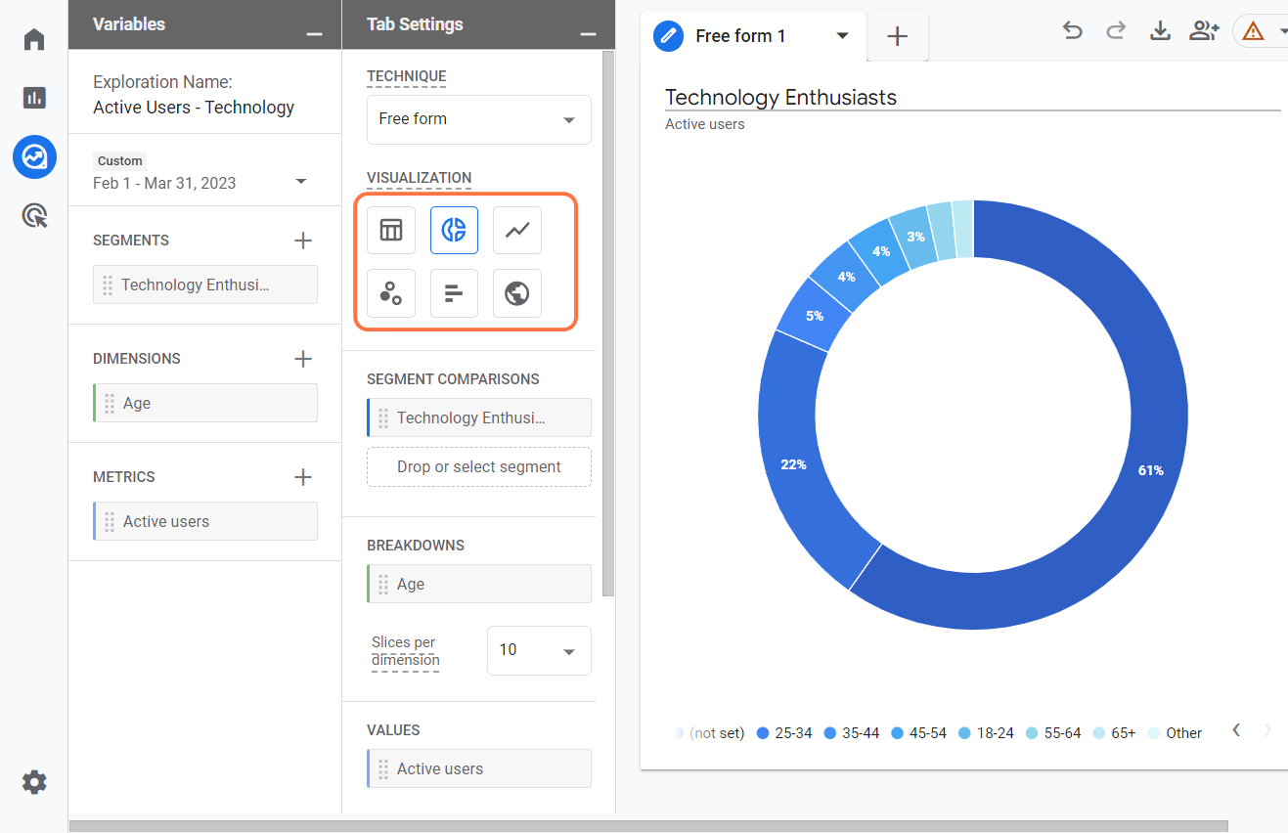Add a new segment

(303, 241)
